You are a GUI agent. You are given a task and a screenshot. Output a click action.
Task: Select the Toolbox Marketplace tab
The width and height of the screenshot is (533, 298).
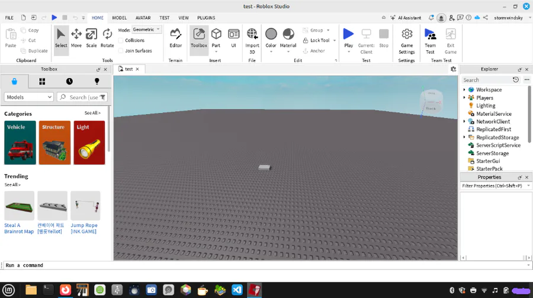tap(14, 82)
